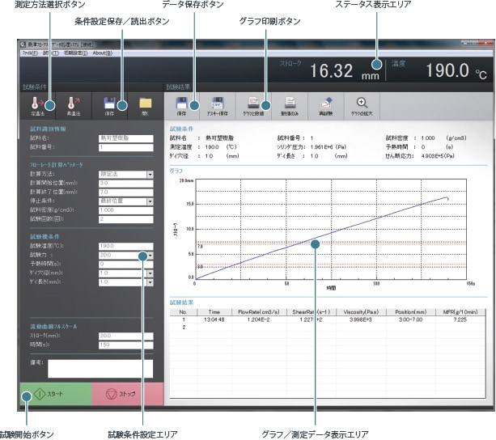The height and width of the screenshot is (440, 496).
Task: Open the ファイル(F) menu
Action: point(30,53)
